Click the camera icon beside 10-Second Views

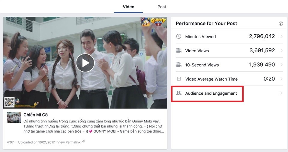pos(179,65)
